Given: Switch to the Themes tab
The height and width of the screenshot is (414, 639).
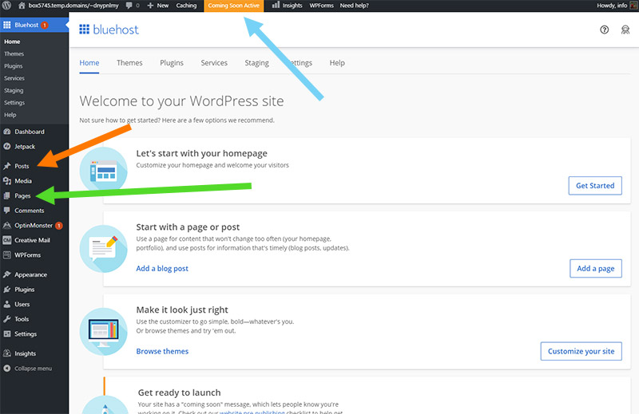Looking at the screenshot, I should pos(129,63).
